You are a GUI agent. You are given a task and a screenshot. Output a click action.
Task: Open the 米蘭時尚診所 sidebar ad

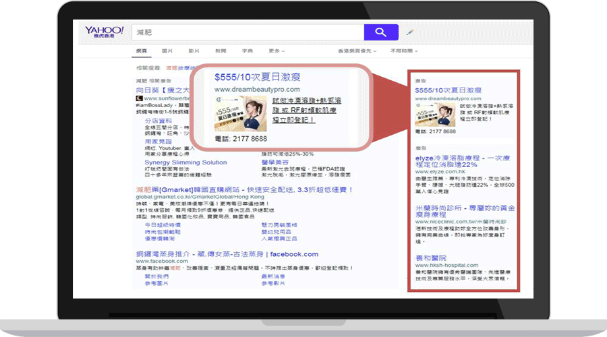pyautogui.click(x=465, y=211)
